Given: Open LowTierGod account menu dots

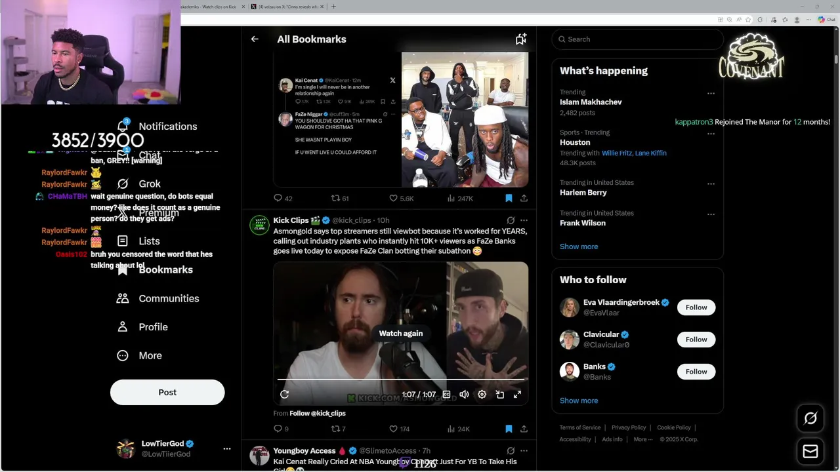Looking at the screenshot, I should [227, 449].
